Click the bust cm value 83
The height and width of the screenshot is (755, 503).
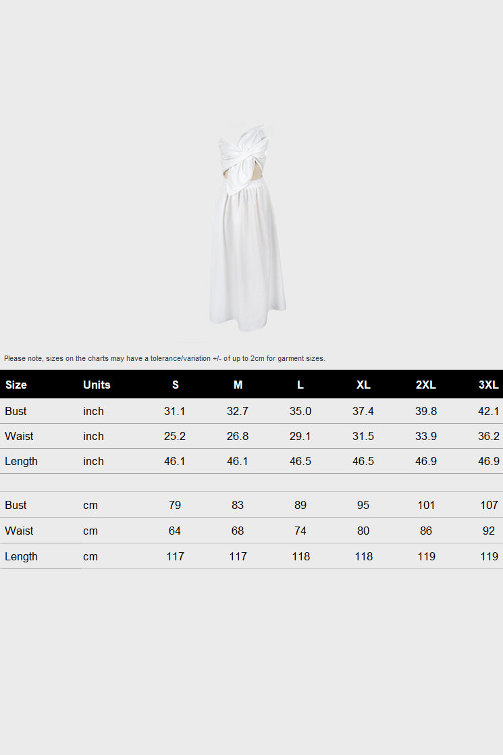click(238, 505)
